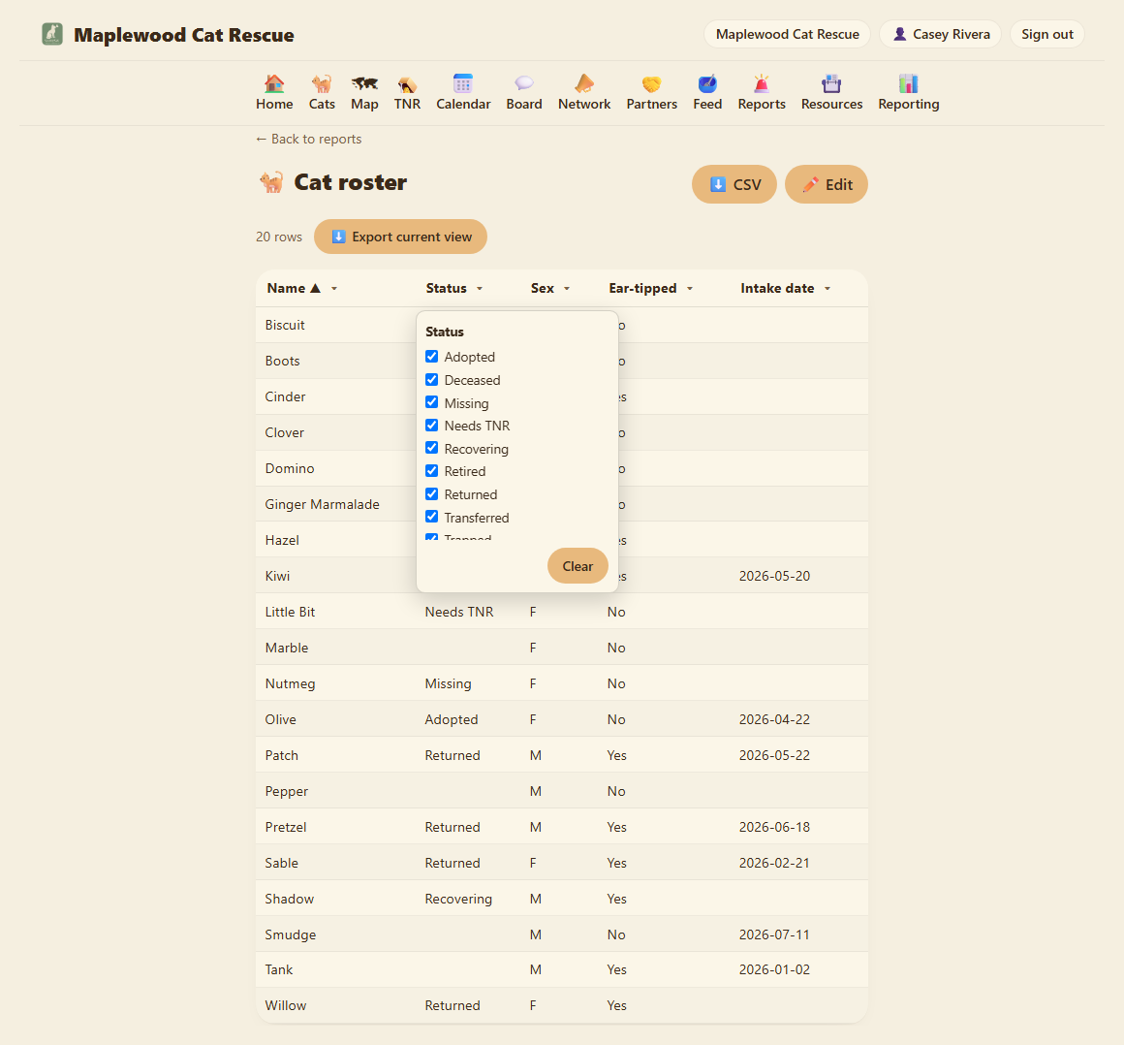Screen dimensions: 1124x1045
Task: Click the Biscuit name cell
Action: coord(285,325)
